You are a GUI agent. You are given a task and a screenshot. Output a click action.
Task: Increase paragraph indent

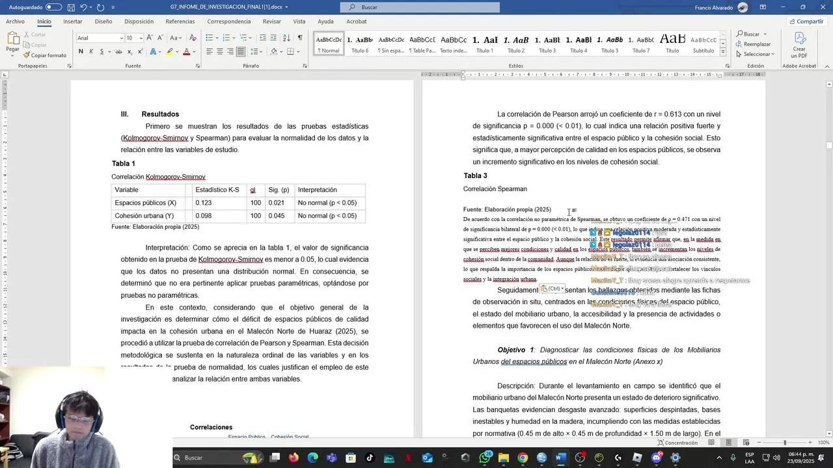click(x=273, y=38)
